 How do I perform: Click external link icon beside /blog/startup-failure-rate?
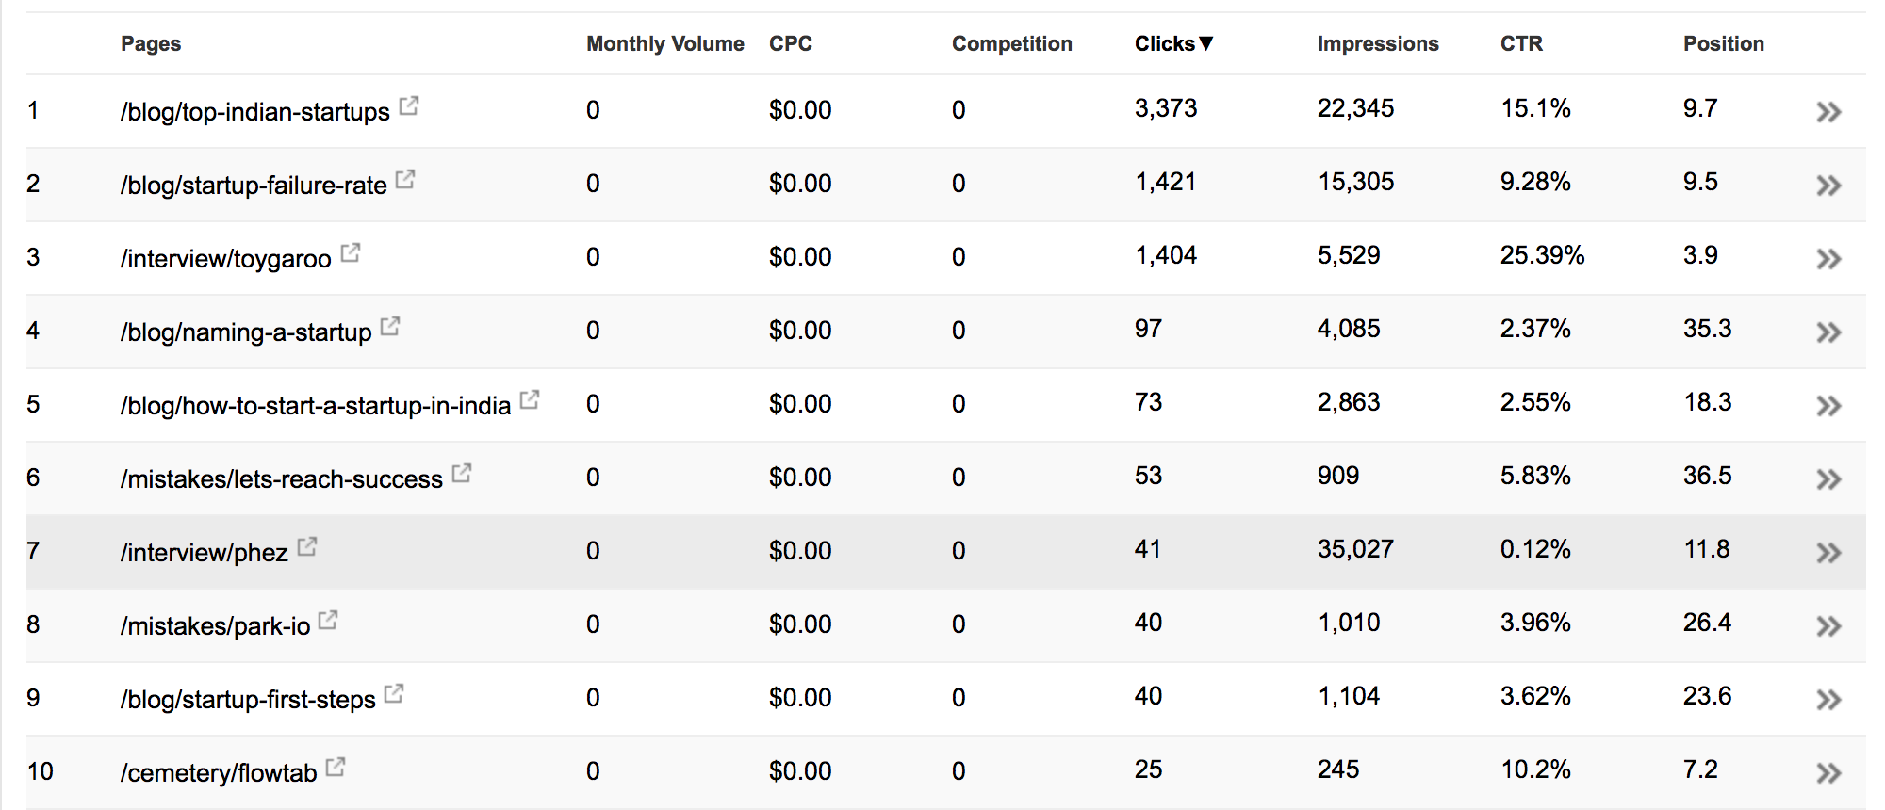coord(405,179)
